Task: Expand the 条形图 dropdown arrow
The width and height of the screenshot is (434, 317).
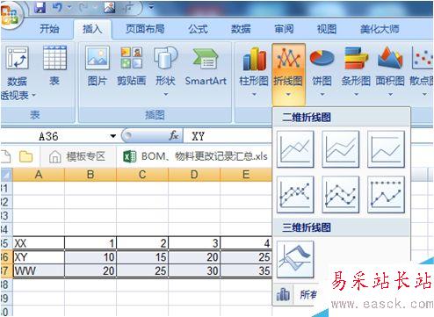Action: tap(356, 94)
